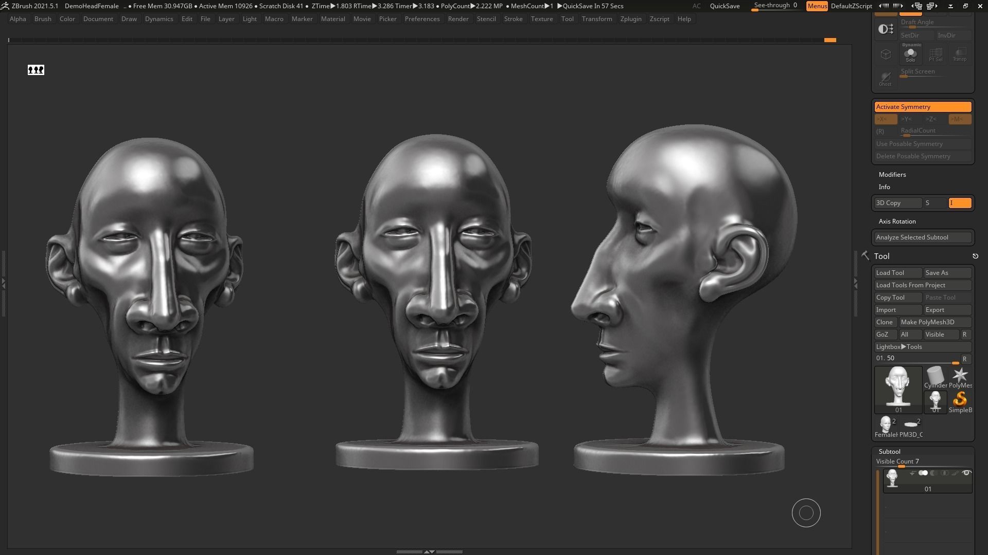Click the Pt Sel point selection icon
The width and height of the screenshot is (988, 555).
pos(935,53)
